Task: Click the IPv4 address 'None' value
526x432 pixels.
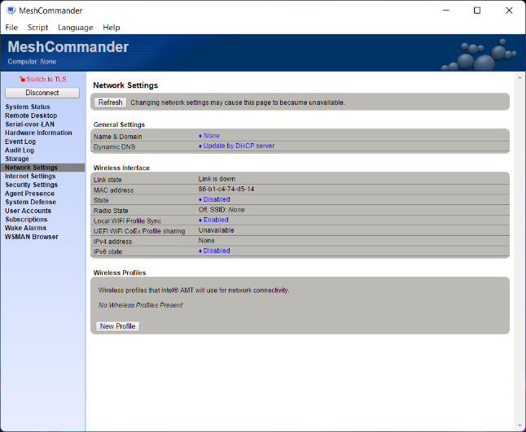Action: [206, 241]
